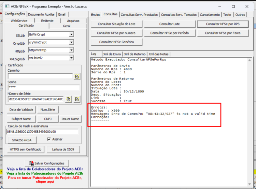Save settings with Salvar Configurações

coord(47,163)
